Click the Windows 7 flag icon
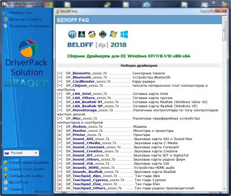 (113, 34)
